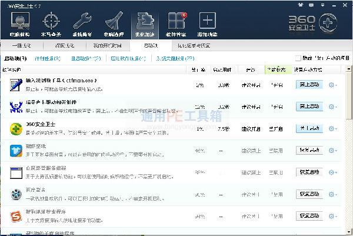Click the 360安全卫士 row title text
This screenshot has height=236, width=353.
[41, 124]
